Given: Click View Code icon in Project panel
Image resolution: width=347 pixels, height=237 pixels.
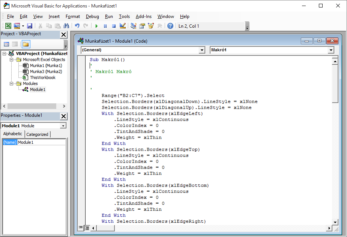Looking at the screenshot, I should pyautogui.click(x=6, y=44).
